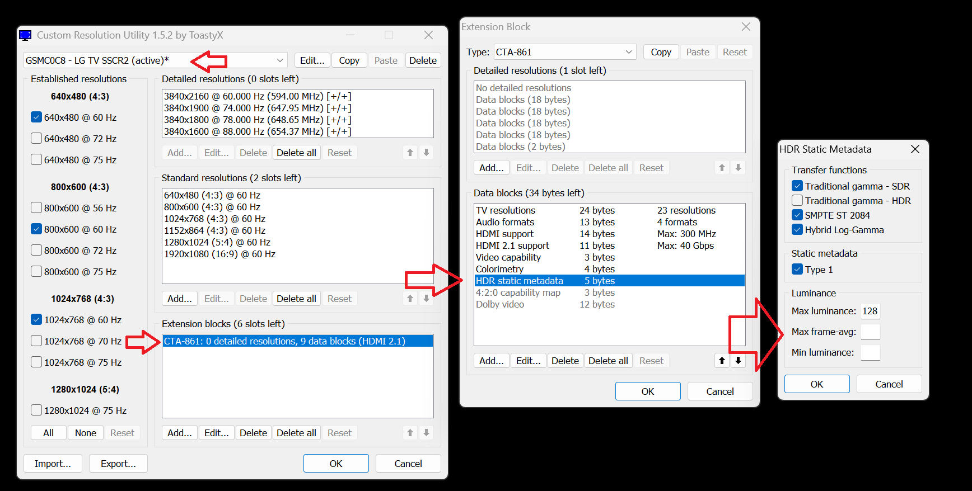Select All established resolutions
This screenshot has width=972, height=491.
(x=49, y=433)
